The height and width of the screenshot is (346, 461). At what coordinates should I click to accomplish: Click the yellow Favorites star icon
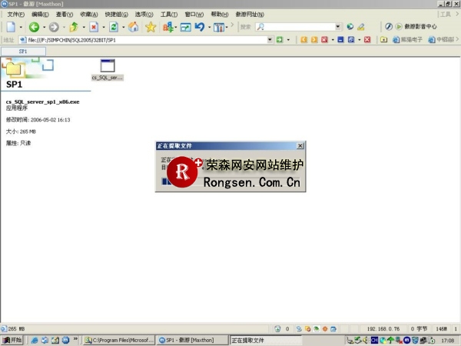[151, 27]
